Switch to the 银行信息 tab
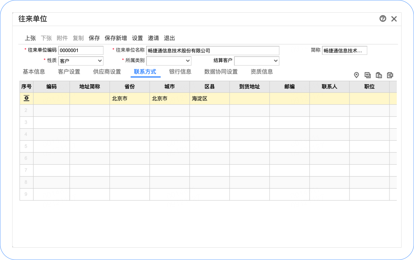 tap(180, 72)
